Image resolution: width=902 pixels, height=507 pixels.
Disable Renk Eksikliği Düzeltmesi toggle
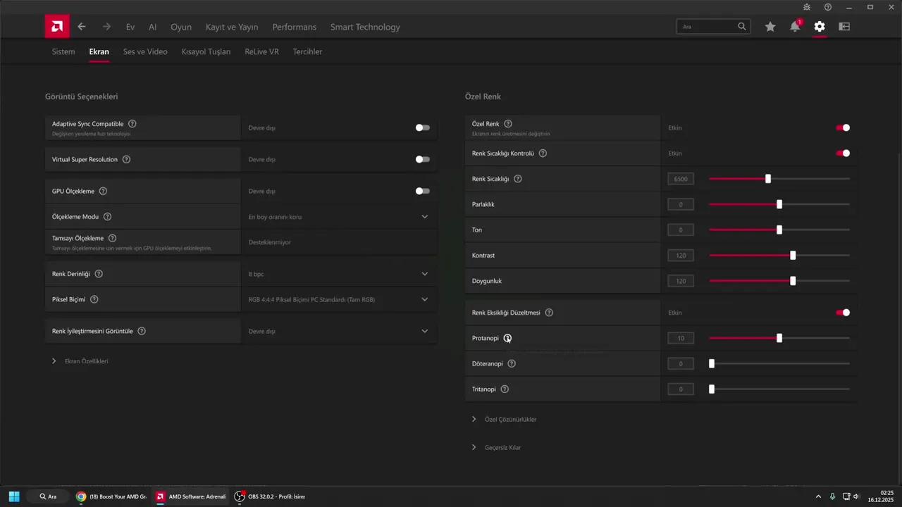pos(843,312)
